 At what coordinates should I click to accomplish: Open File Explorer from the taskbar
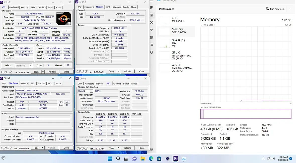click(143, 159)
